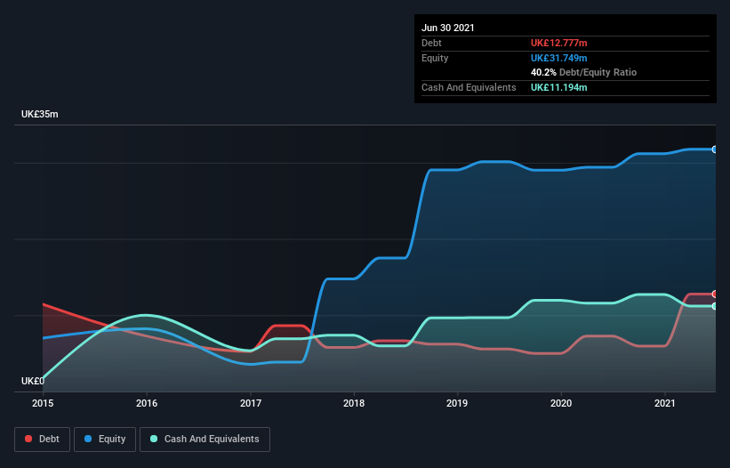Click the UK£12.777m debt value
The image size is (730, 468).
(x=558, y=43)
